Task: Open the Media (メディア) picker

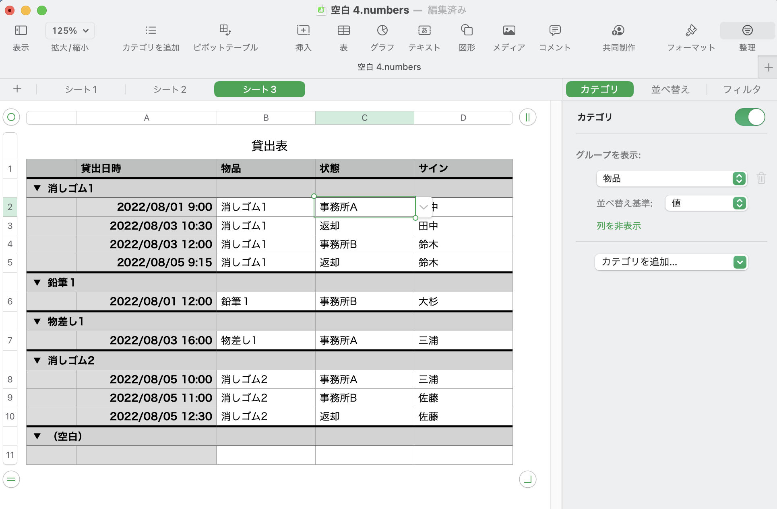Action: (x=509, y=31)
